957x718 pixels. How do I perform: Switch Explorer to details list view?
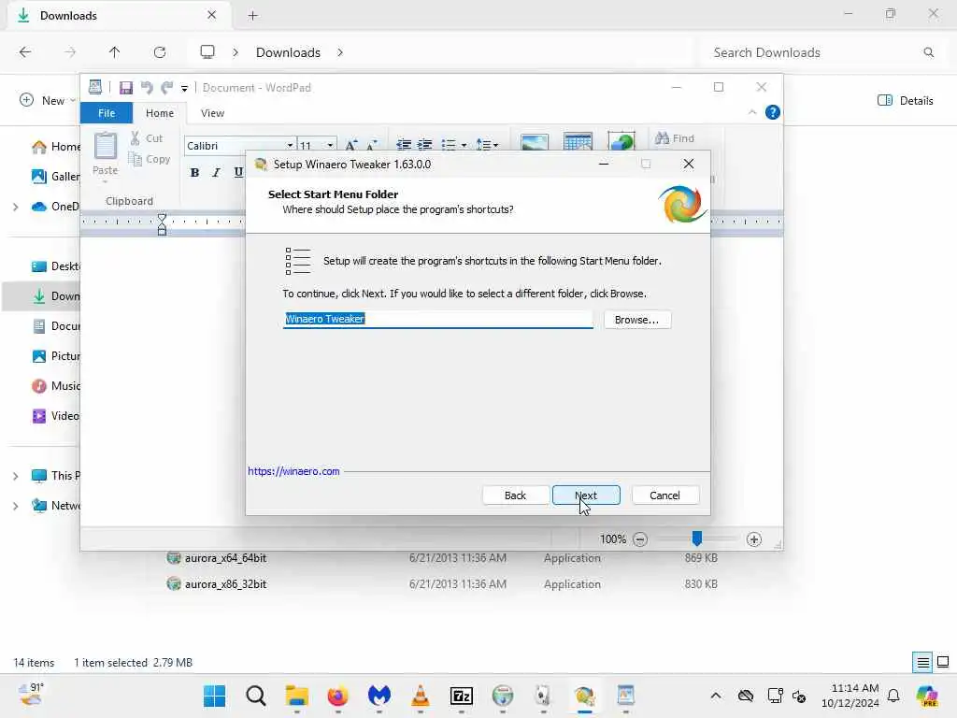(922, 663)
